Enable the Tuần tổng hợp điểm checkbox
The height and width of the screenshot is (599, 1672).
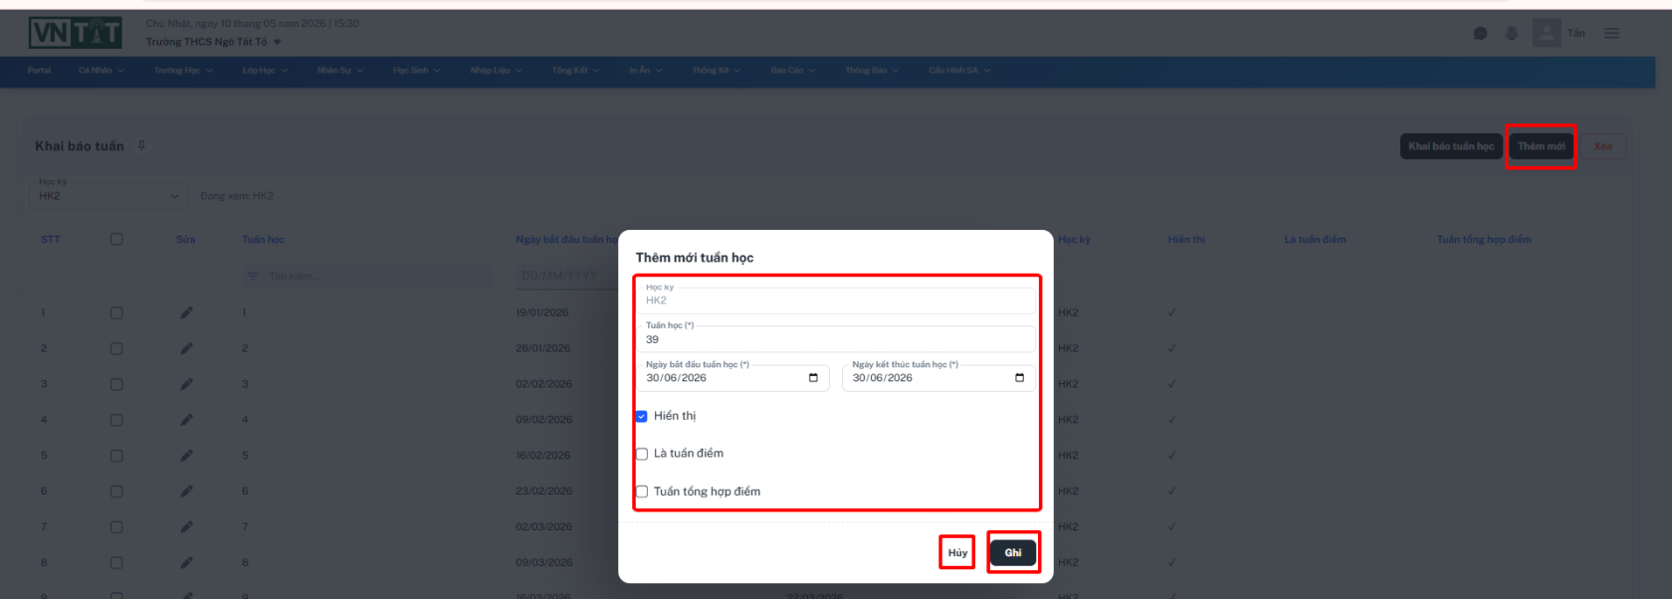(x=642, y=492)
